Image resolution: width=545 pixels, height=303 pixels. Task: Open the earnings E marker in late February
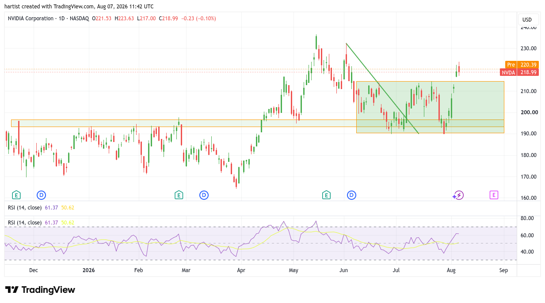click(x=179, y=195)
